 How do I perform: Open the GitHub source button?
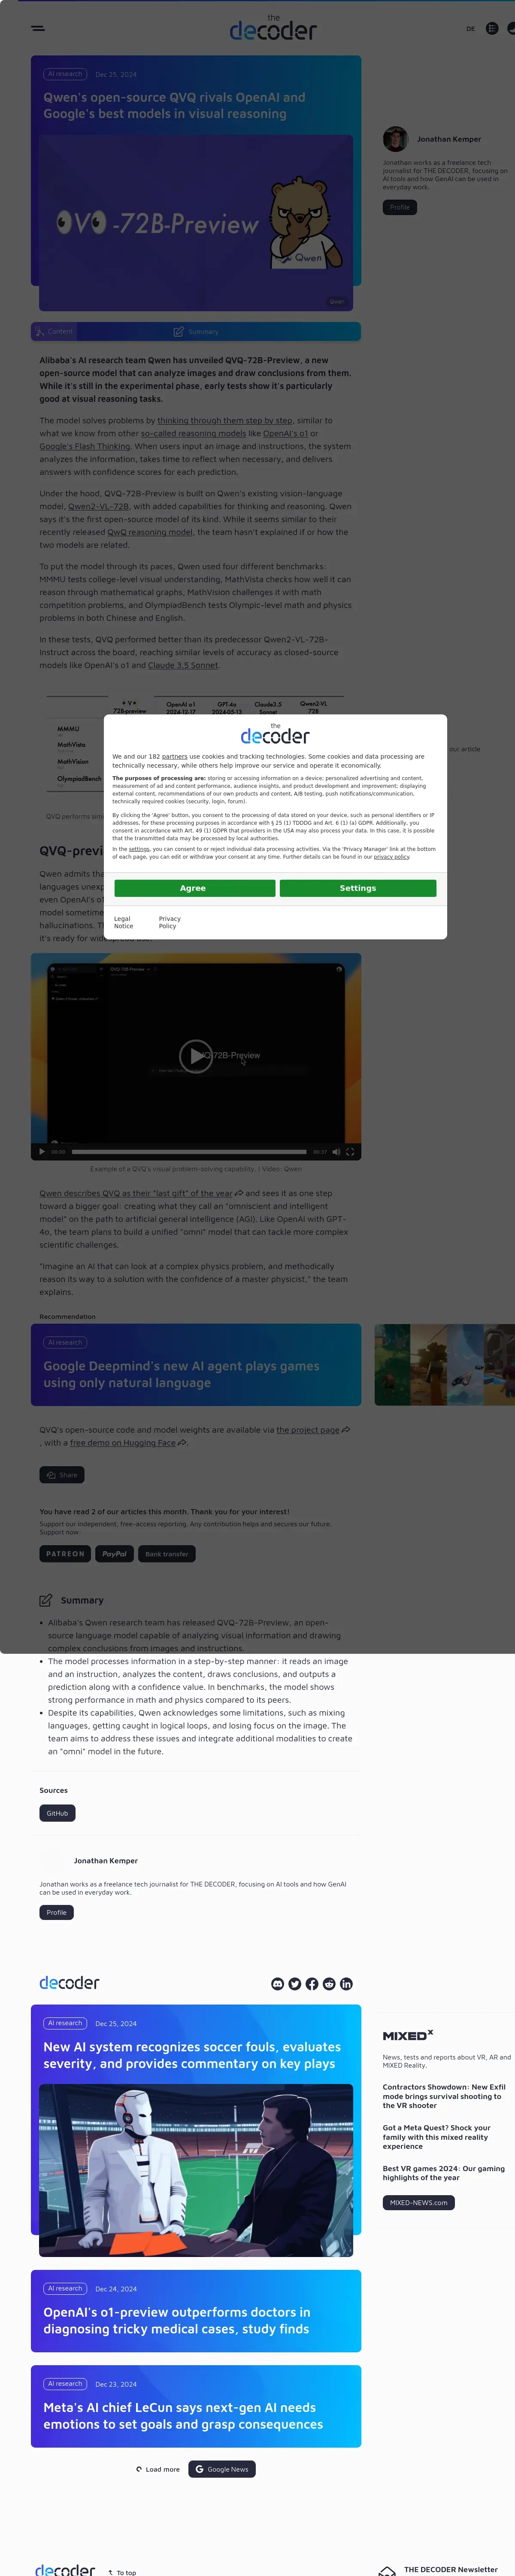click(x=57, y=1813)
